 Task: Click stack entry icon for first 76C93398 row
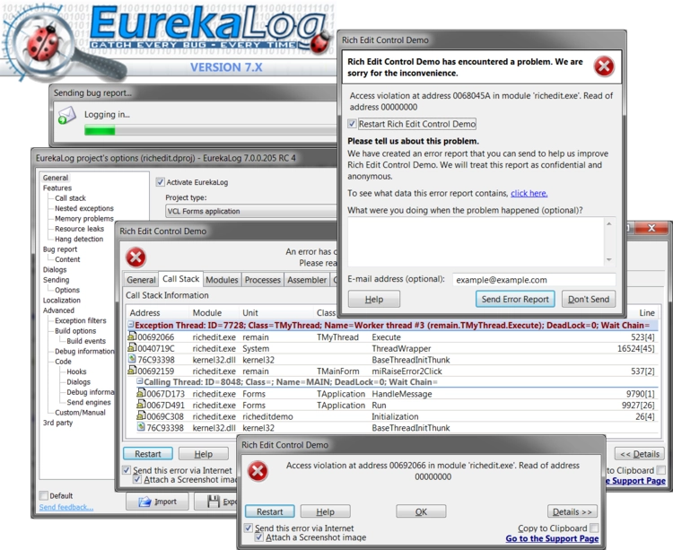pyautogui.click(x=132, y=360)
